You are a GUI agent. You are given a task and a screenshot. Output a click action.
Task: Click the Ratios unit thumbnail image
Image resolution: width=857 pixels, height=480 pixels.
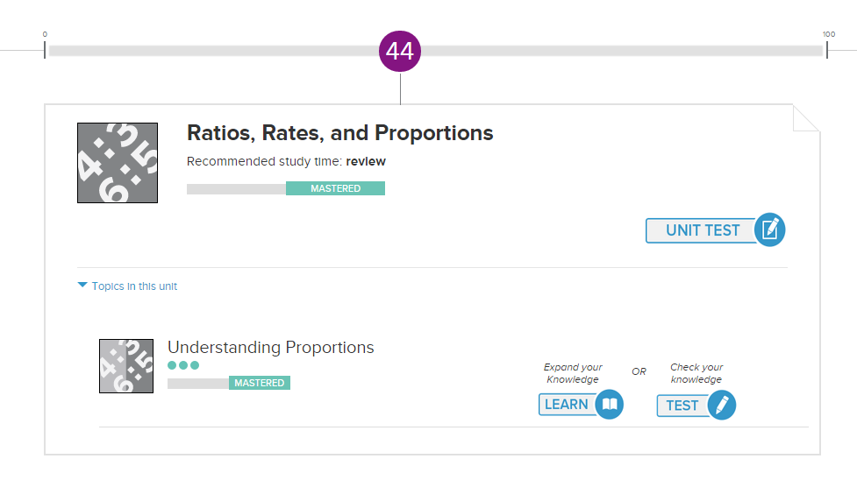(x=118, y=163)
